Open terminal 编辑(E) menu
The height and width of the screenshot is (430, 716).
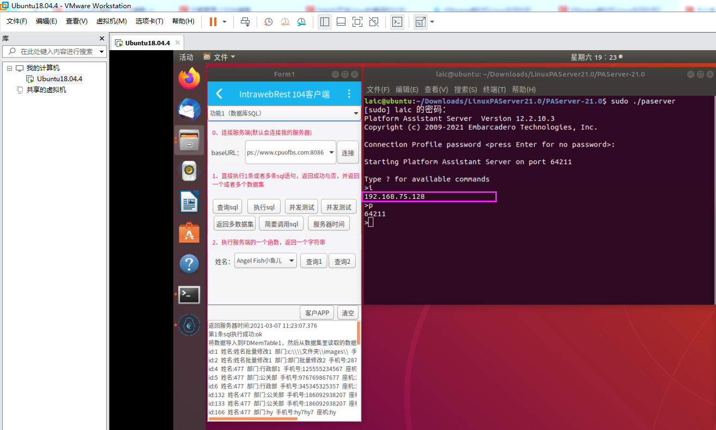(406, 89)
